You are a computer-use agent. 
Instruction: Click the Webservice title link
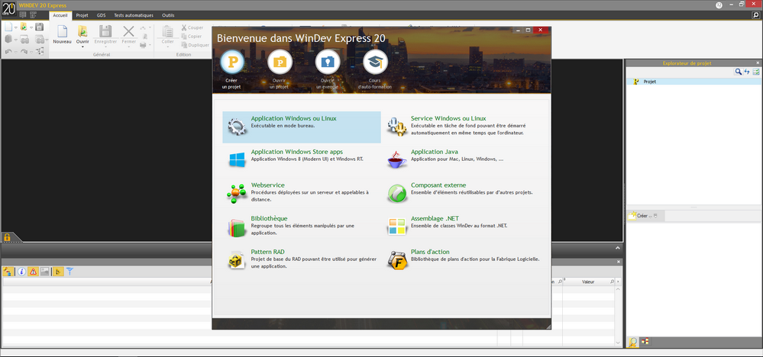(267, 185)
